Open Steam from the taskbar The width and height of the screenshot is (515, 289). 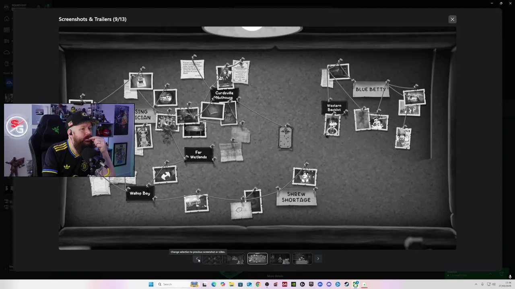[x=346, y=284]
